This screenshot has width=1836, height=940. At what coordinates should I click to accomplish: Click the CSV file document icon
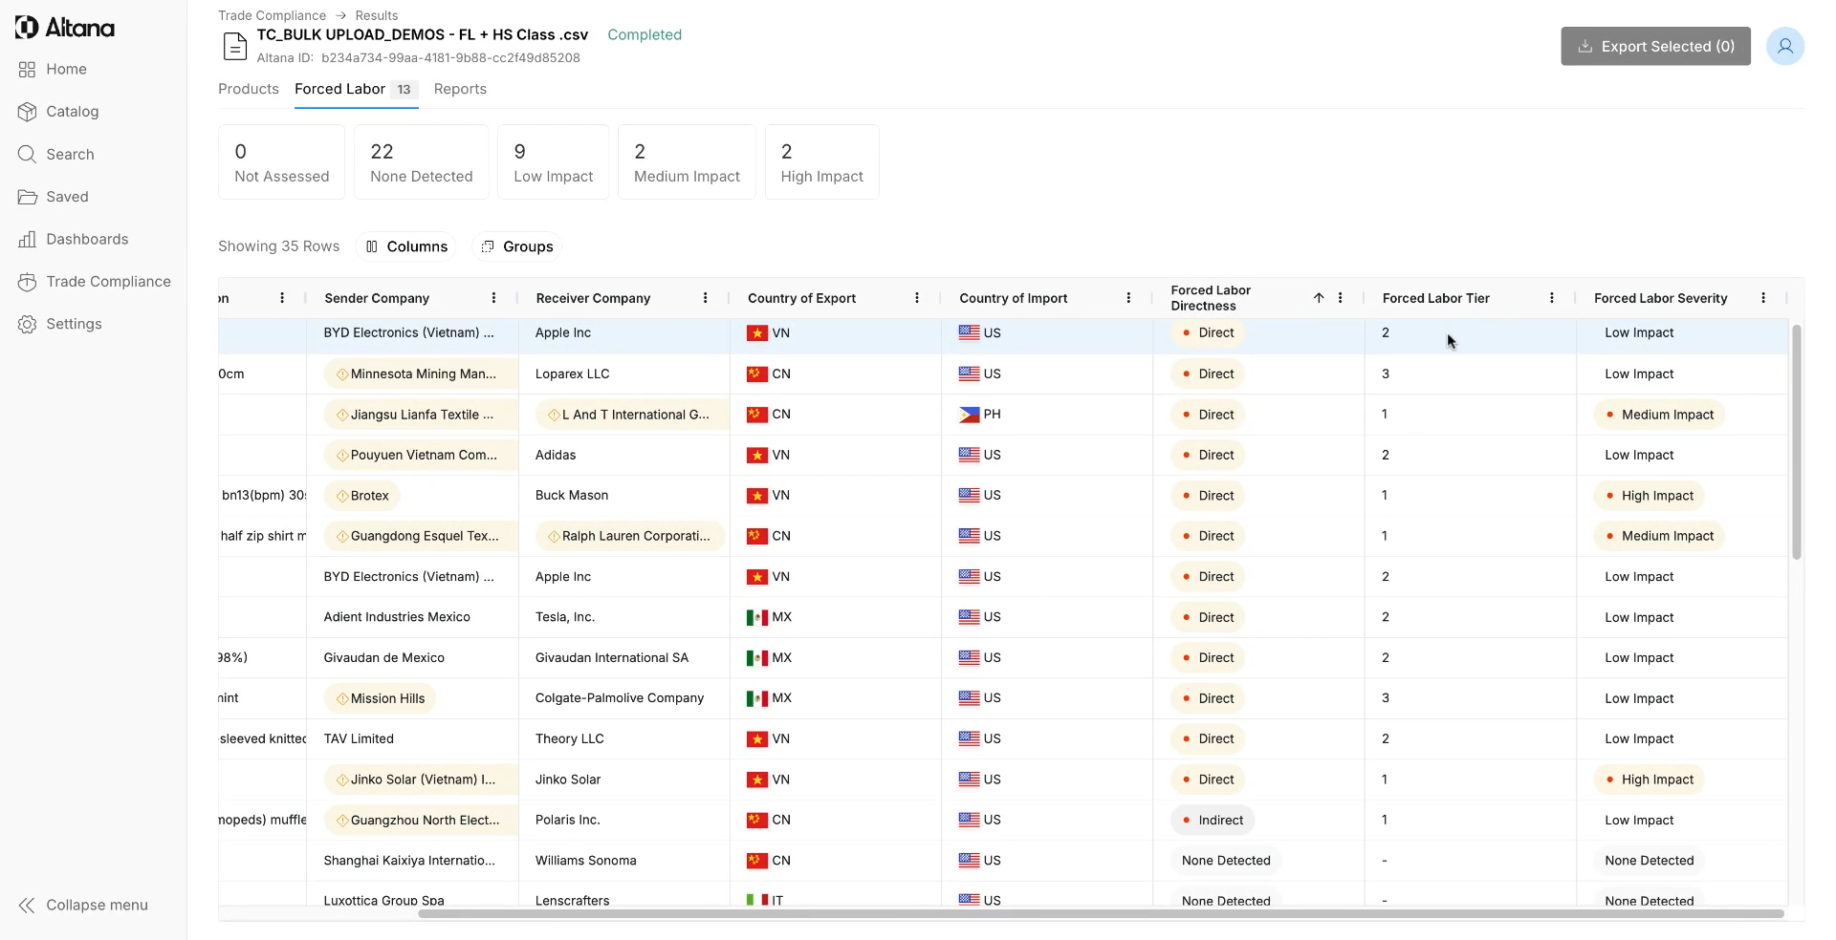[x=235, y=46]
